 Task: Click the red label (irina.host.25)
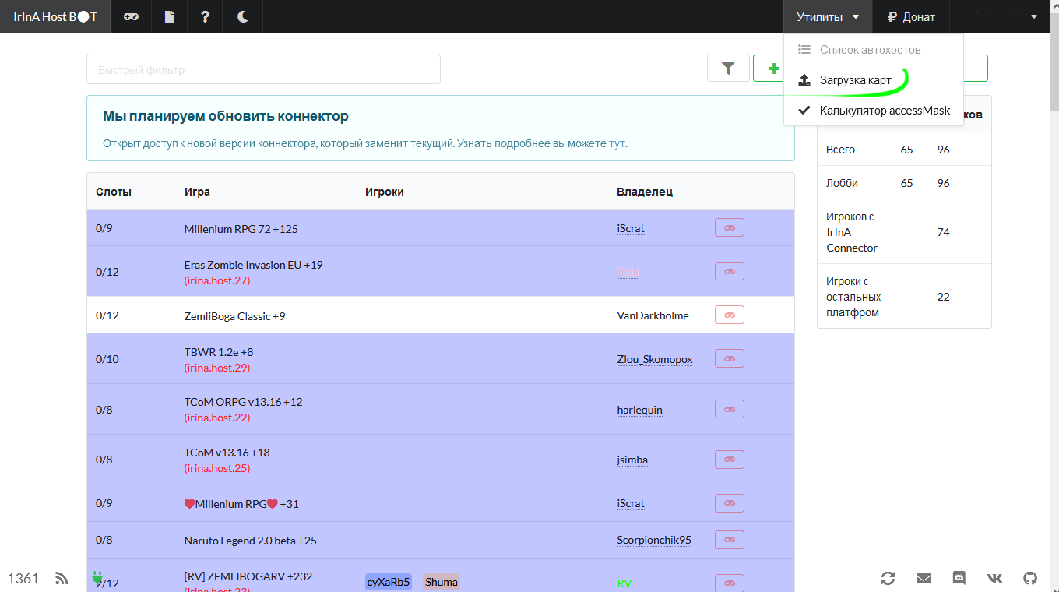(217, 468)
